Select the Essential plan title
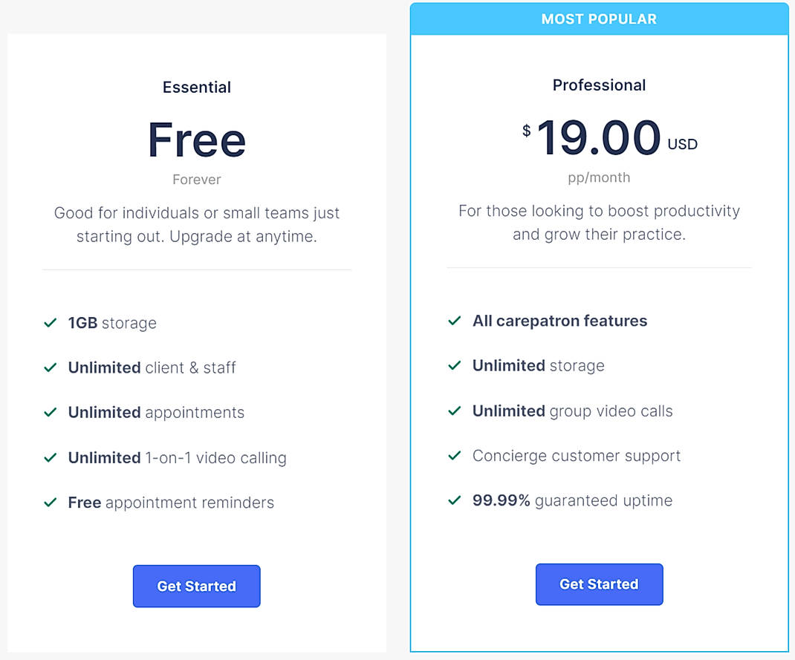The width and height of the screenshot is (795, 660). point(196,87)
